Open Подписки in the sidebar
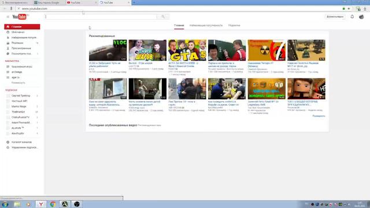The image size is (370, 208). [x=22, y=43]
